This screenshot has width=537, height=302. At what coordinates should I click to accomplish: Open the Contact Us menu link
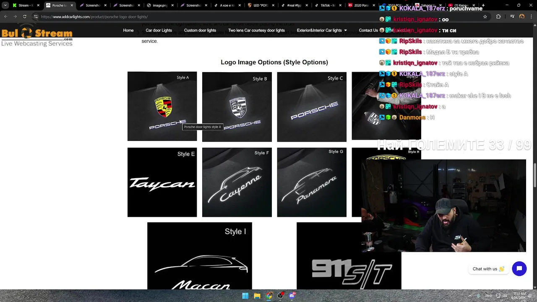(368, 30)
